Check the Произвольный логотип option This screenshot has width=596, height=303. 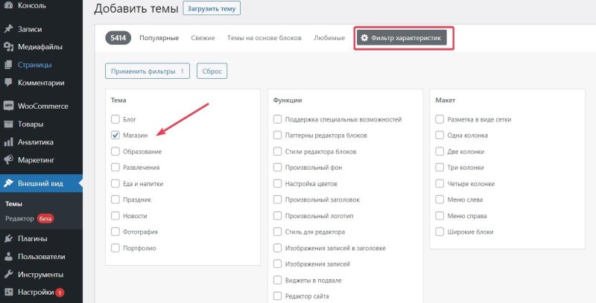pyautogui.click(x=277, y=216)
